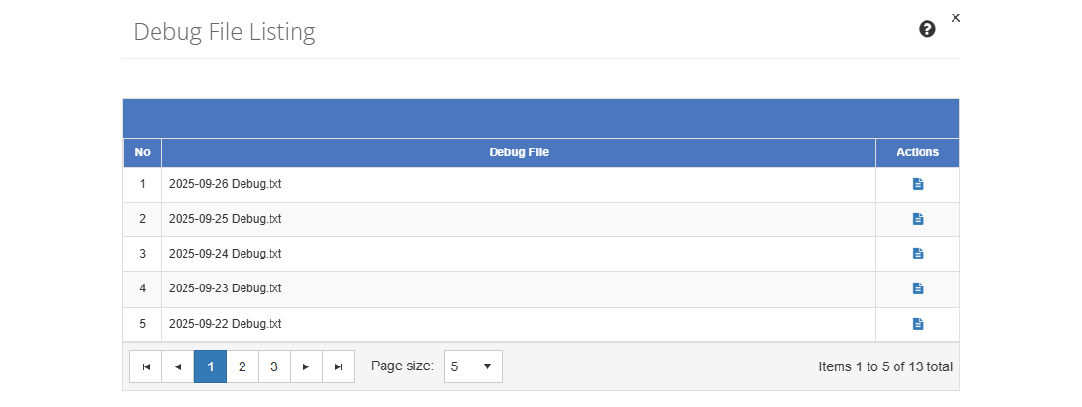This screenshot has width=1082, height=407.
Task: Close the Debug File Listing dialog
Action: (x=955, y=18)
